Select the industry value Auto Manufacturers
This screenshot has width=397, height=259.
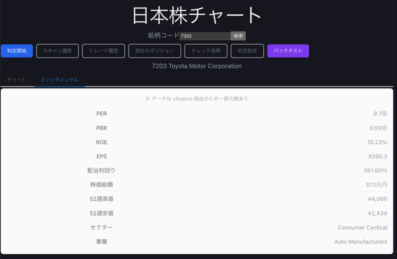361,242
